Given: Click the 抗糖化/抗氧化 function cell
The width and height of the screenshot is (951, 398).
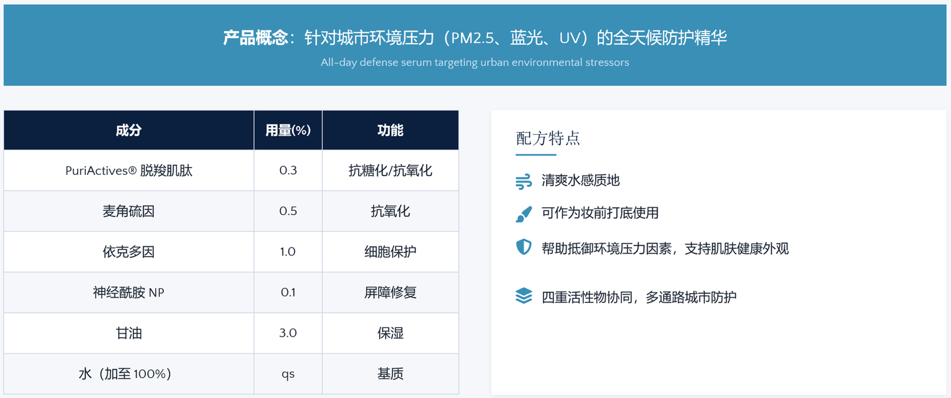Looking at the screenshot, I should point(390,170).
